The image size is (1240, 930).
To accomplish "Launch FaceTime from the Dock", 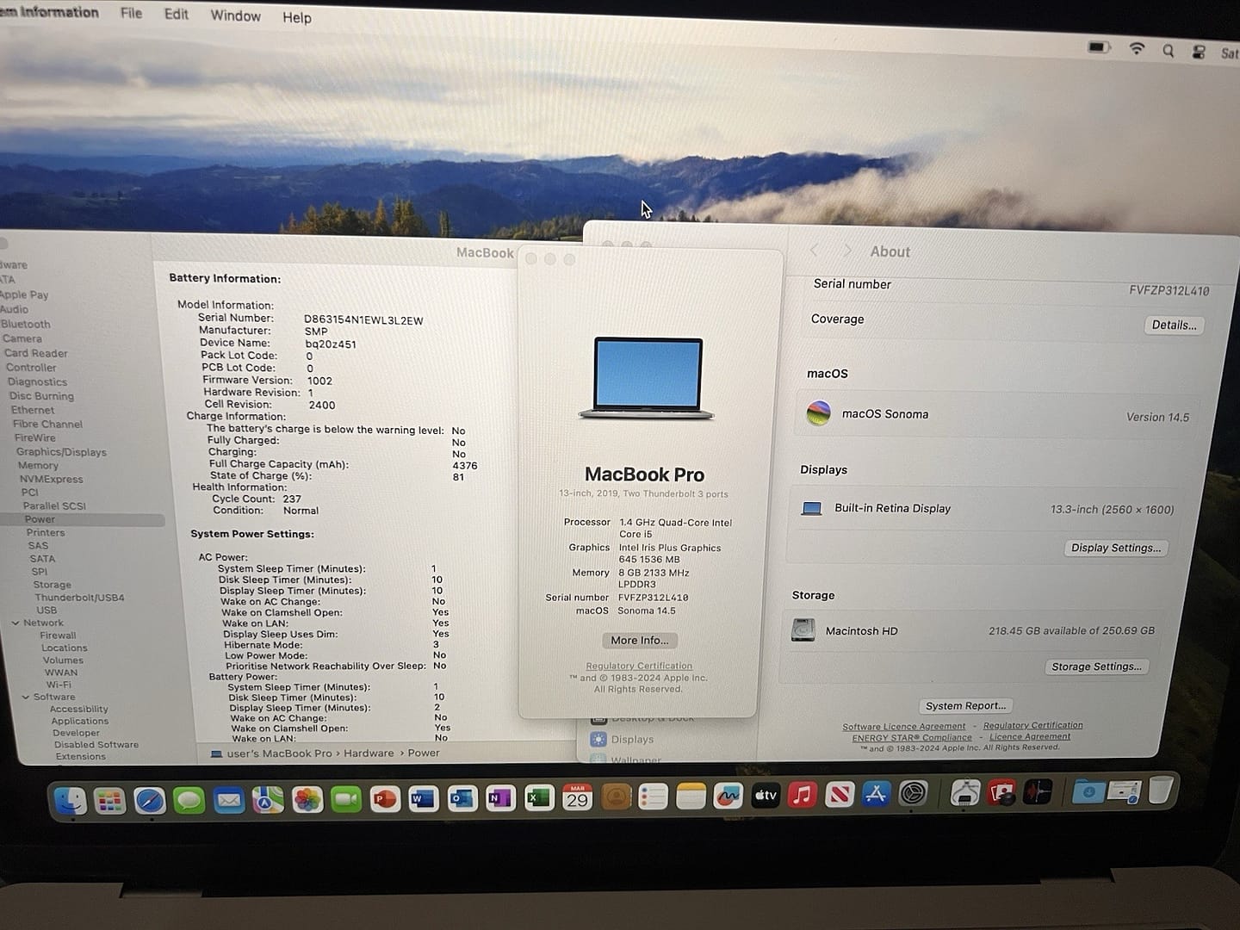I will [346, 800].
